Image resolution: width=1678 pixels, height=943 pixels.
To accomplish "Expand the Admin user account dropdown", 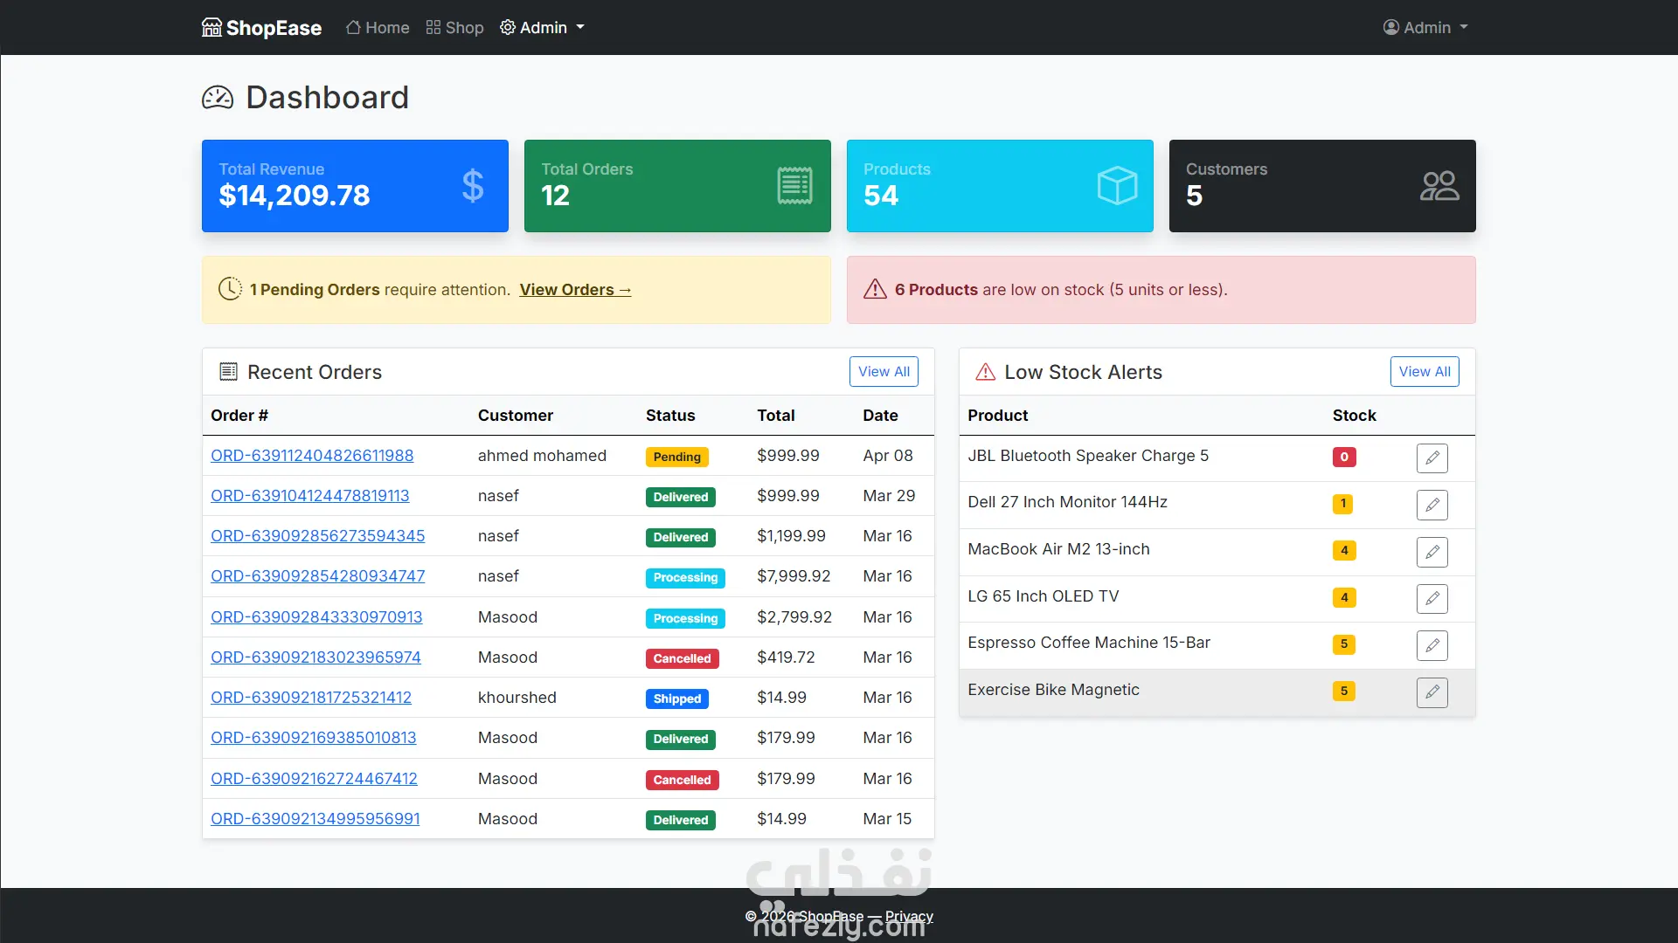I will (x=1425, y=28).
